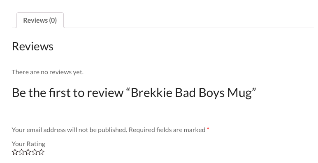Select the second rating star
The image size is (318, 163).
point(21,152)
